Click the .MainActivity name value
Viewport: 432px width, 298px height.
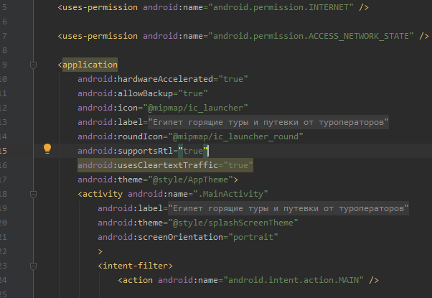click(230, 194)
